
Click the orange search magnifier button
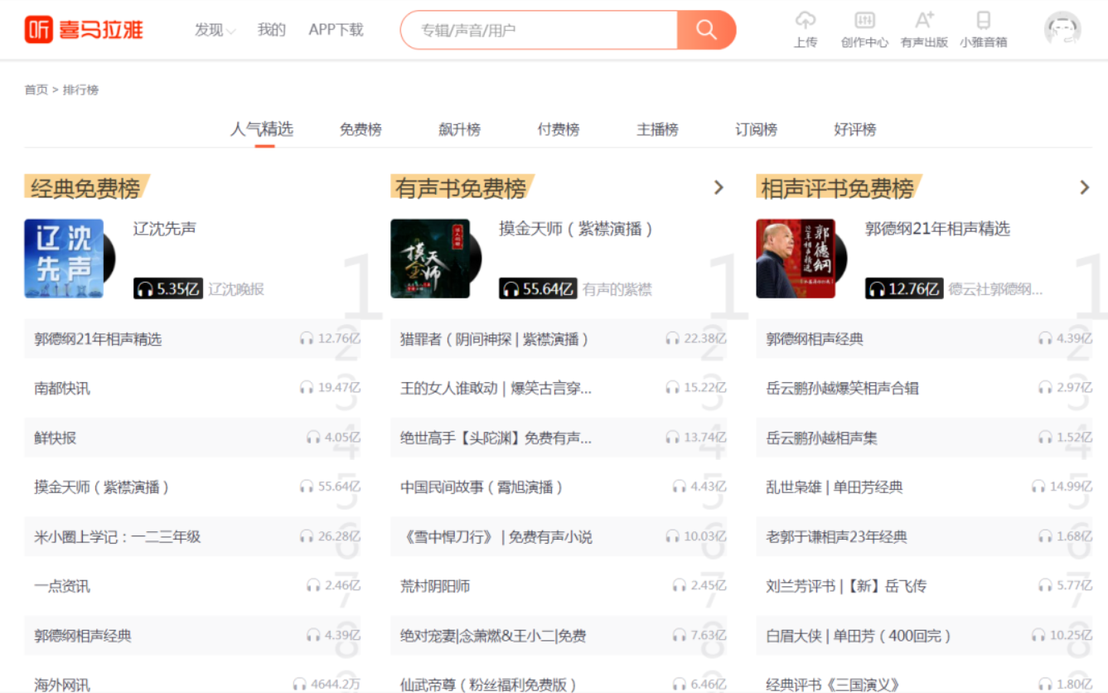pyautogui.click(x=706, y=30)
